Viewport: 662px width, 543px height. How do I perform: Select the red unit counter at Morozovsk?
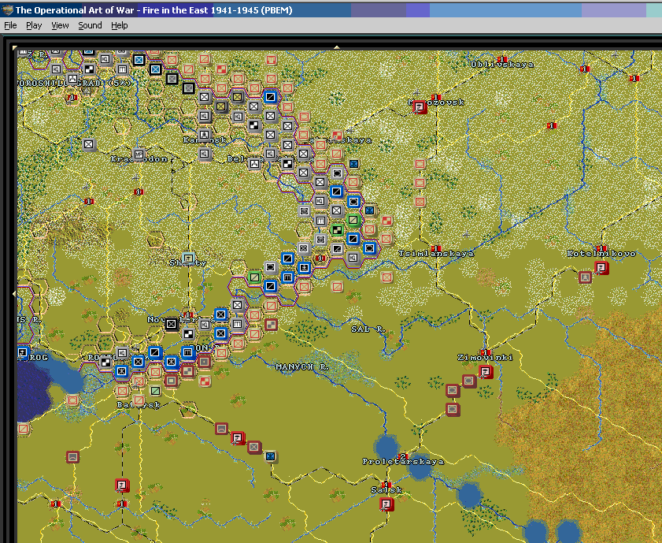(x=420, y=107)
